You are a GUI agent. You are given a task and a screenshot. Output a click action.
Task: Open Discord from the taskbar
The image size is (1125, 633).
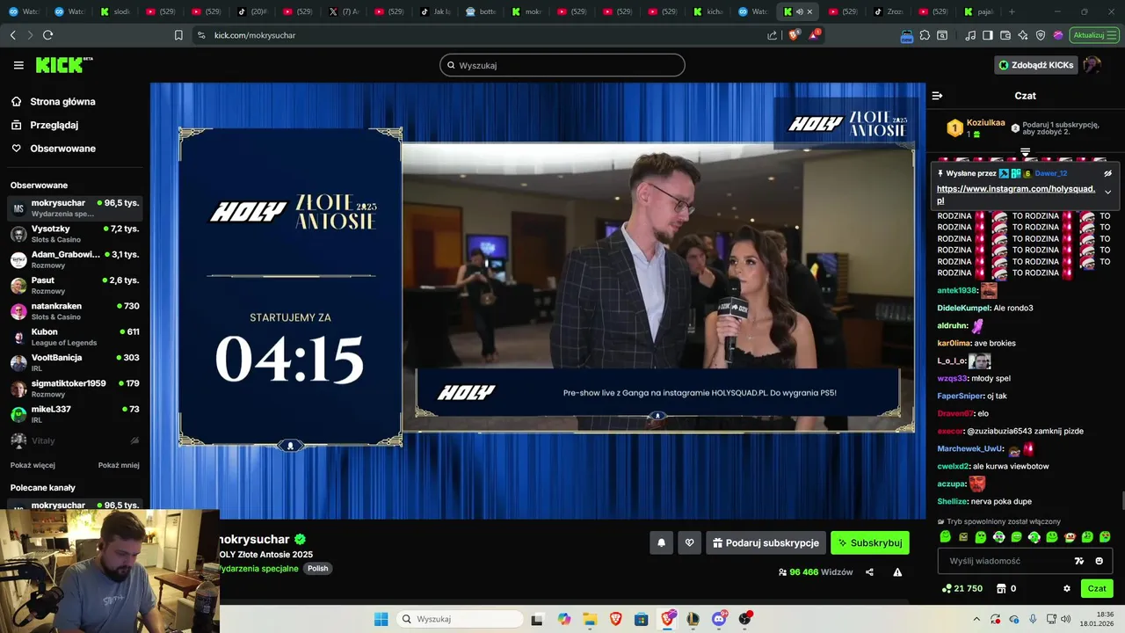(x=719, y=619)
